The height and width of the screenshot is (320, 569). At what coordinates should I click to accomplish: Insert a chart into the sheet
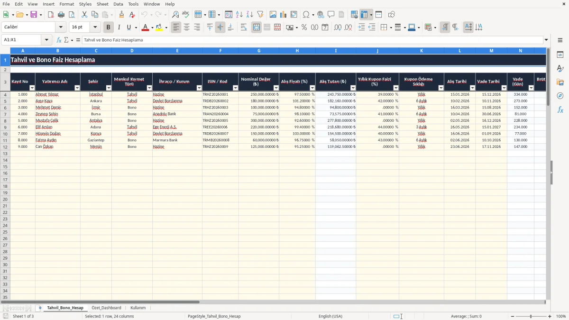(284, 15)
